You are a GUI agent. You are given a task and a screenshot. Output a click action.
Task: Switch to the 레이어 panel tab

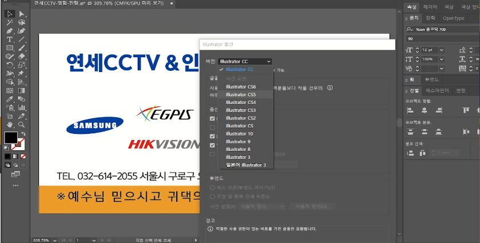(x=430, y=7)
